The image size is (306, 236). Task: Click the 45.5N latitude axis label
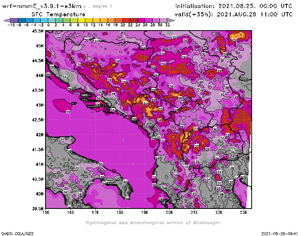coord(37,31)
